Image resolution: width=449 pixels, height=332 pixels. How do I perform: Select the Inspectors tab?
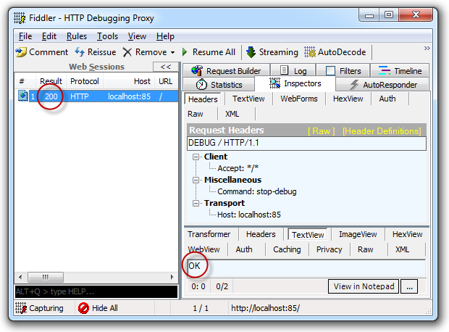click(295, 83)
